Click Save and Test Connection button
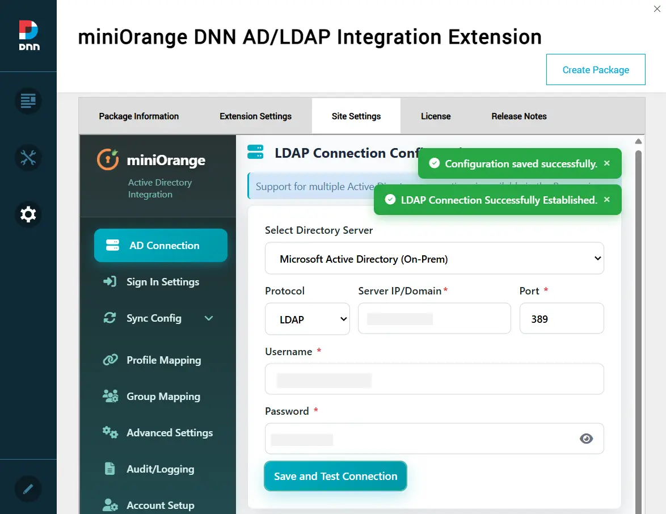This screenshot has width=666, height=514. 335,476
